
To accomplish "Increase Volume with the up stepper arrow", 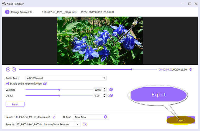I will (x=104, y=89).
